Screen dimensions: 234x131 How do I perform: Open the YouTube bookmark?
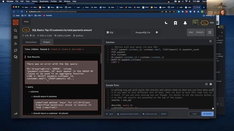[48, 15]
